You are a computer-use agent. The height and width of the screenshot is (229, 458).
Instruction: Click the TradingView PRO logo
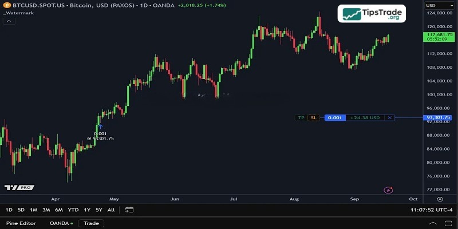pyautogui.click(x=18, y=188)
